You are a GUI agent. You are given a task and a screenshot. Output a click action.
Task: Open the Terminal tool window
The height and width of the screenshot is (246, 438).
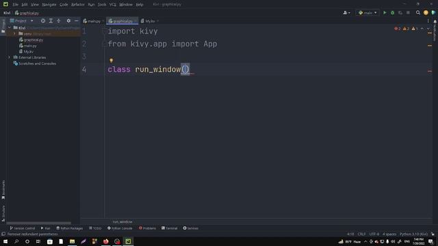(x=169, y=228)
